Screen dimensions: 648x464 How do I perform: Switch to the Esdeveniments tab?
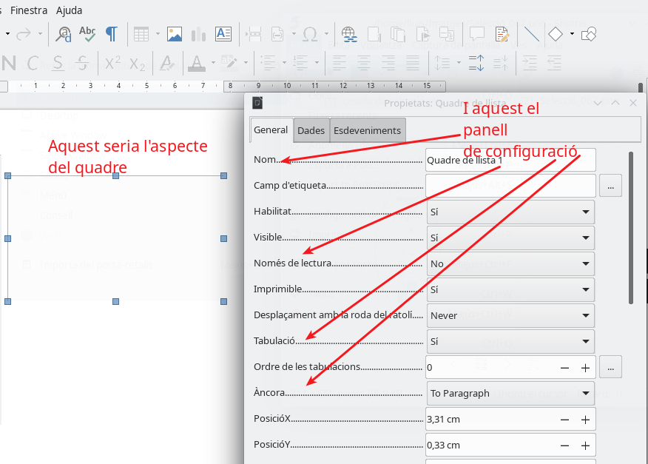[368, 130]
